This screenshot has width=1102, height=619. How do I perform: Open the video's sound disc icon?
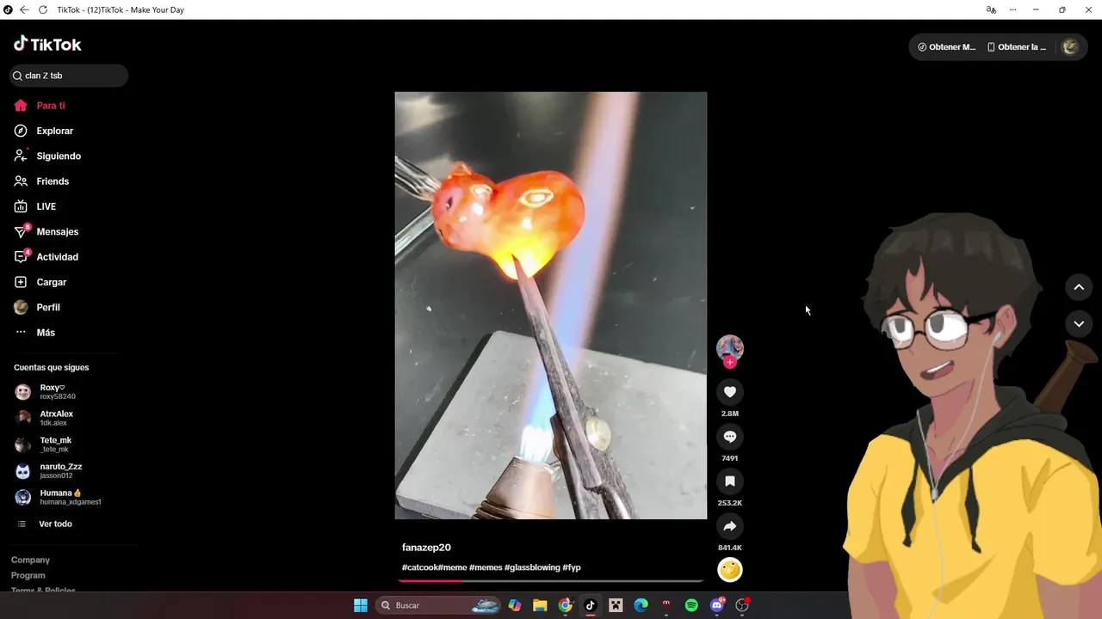730,569
